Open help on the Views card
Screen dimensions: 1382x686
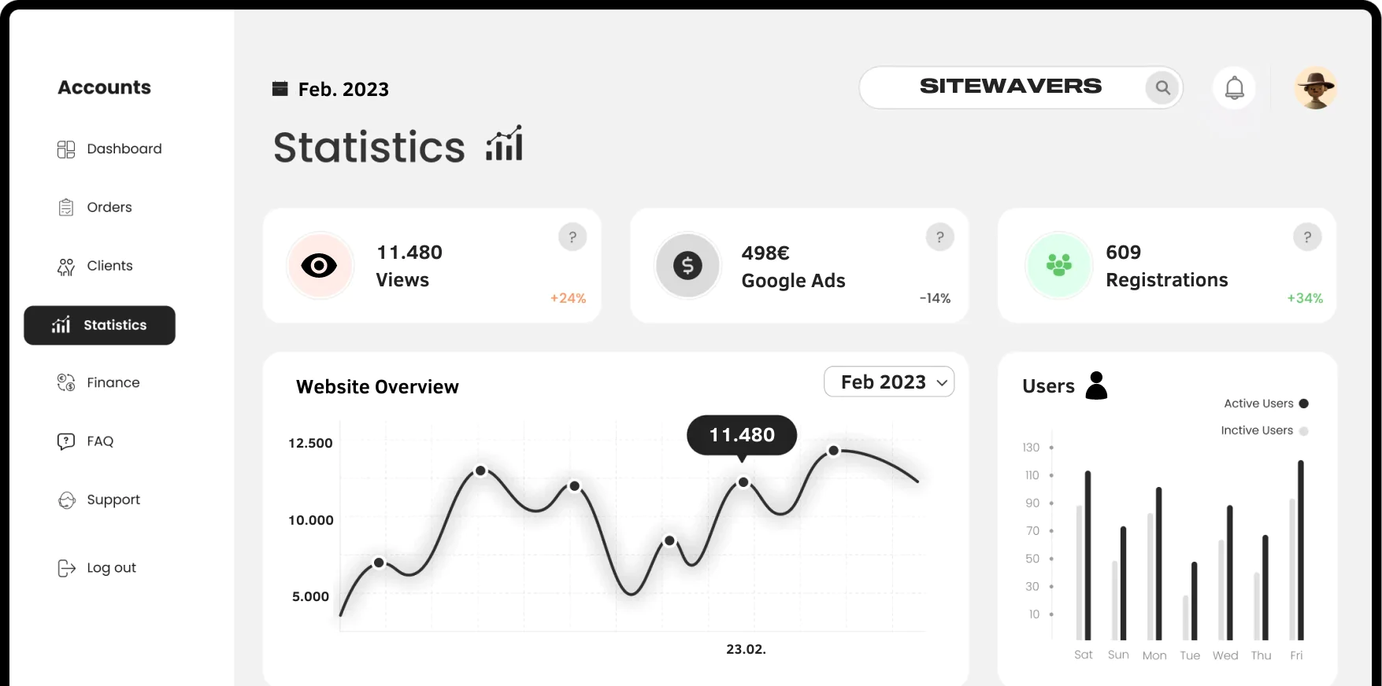click(x=572, y=237)
